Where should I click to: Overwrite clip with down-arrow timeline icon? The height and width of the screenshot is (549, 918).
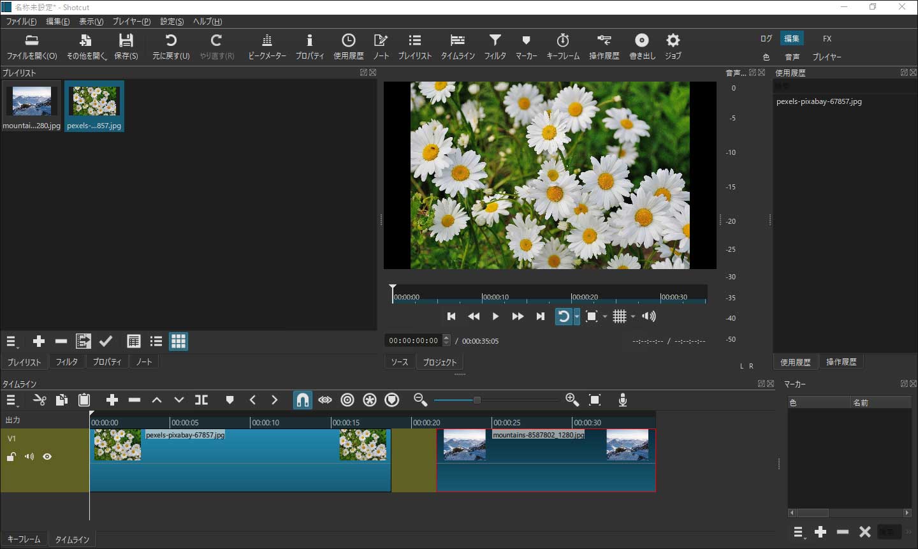[x=179, y=400]
